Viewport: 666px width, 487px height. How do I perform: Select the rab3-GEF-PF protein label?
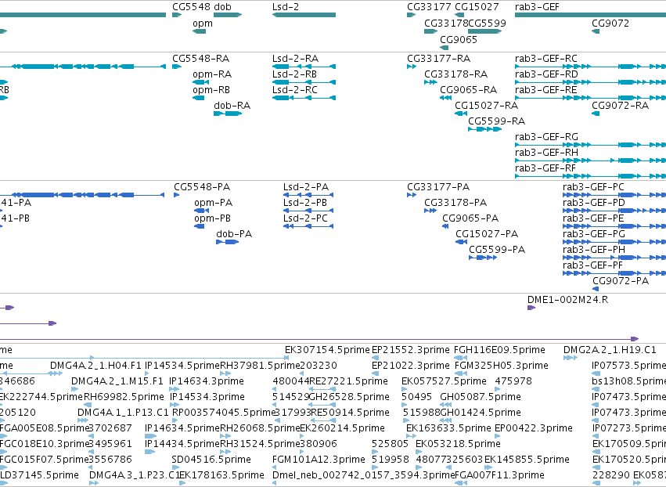coord(592,265)
